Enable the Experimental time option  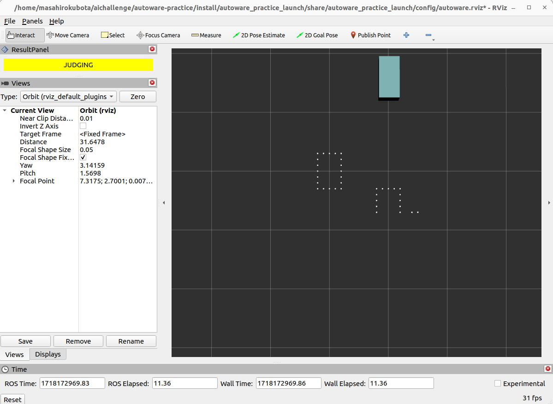497,383
